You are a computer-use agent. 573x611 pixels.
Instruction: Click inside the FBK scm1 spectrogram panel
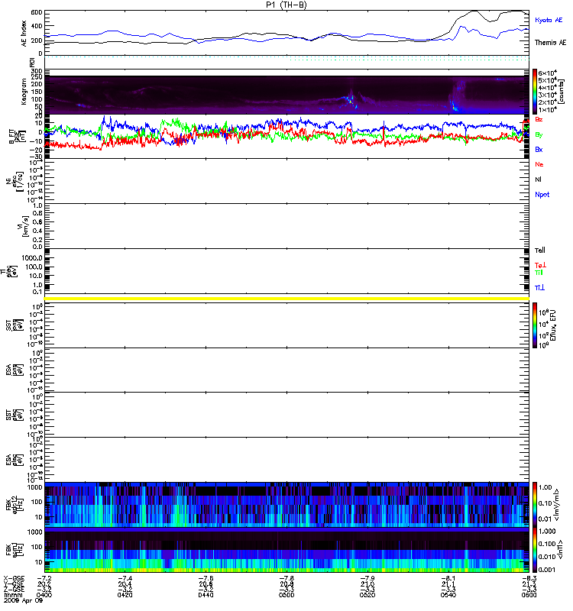[287, 550]
